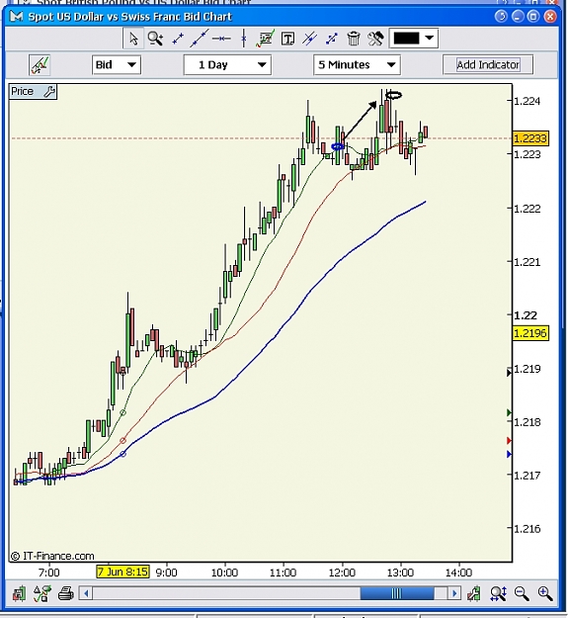Select the parallel channel lines tool
This screenshot has width=568, height=618.
tap(309, 39)
